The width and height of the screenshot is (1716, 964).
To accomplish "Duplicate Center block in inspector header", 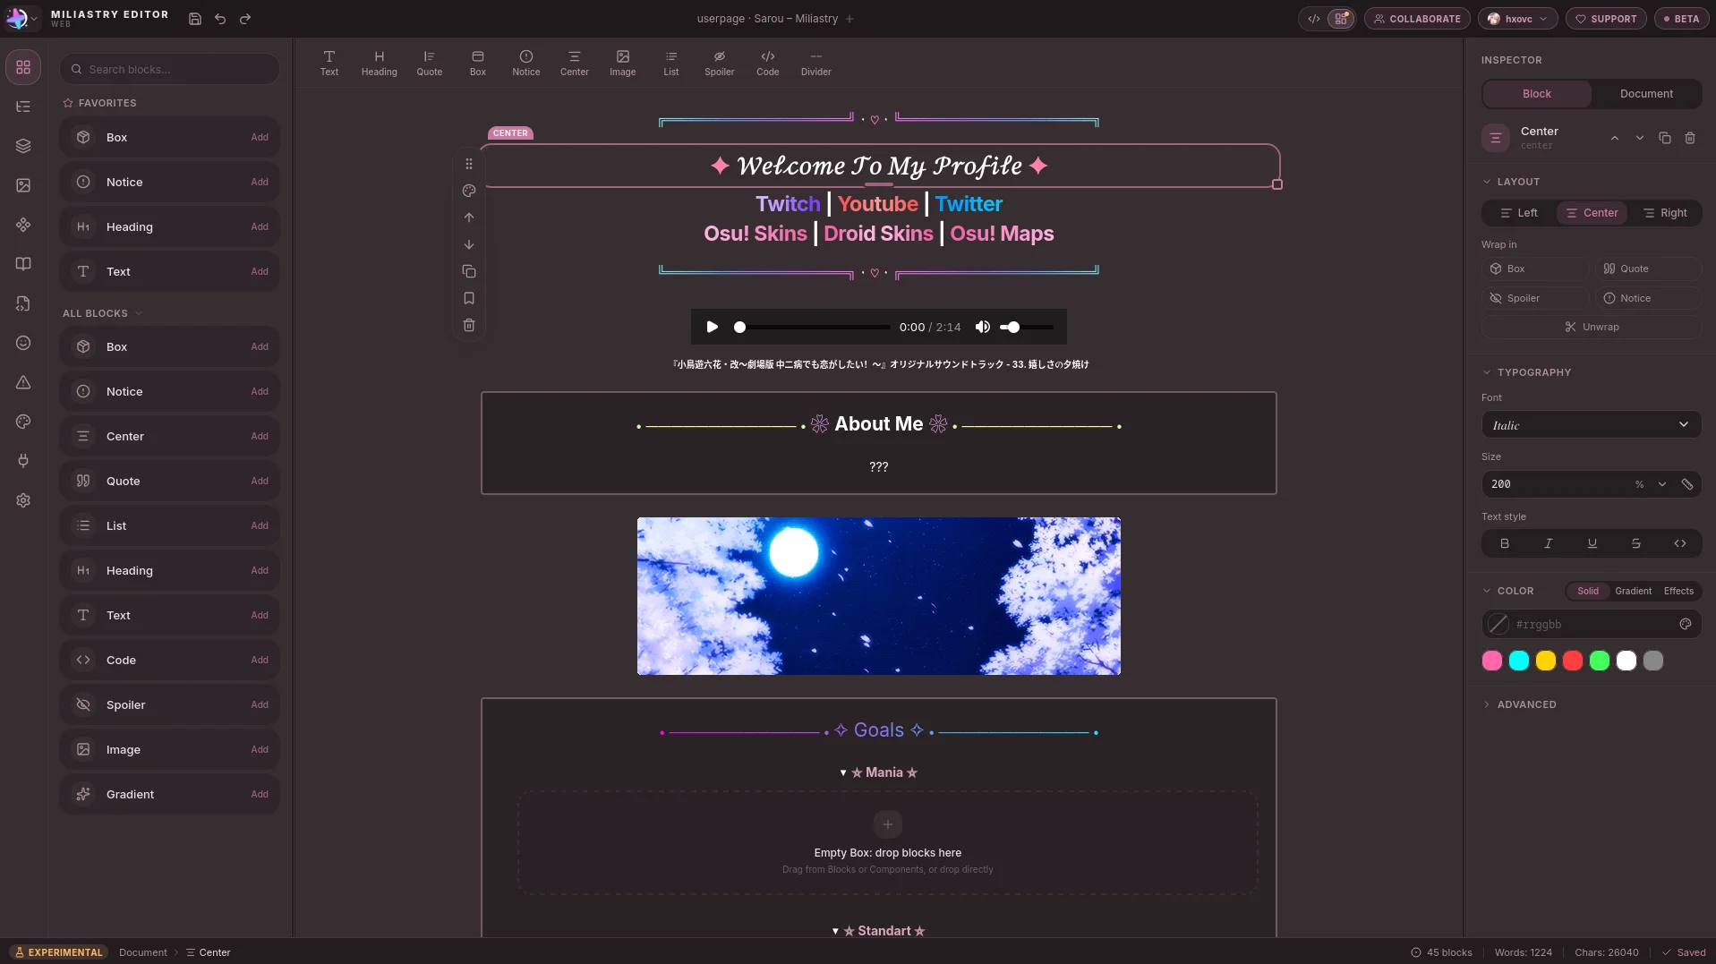I will pos(1665,138).
